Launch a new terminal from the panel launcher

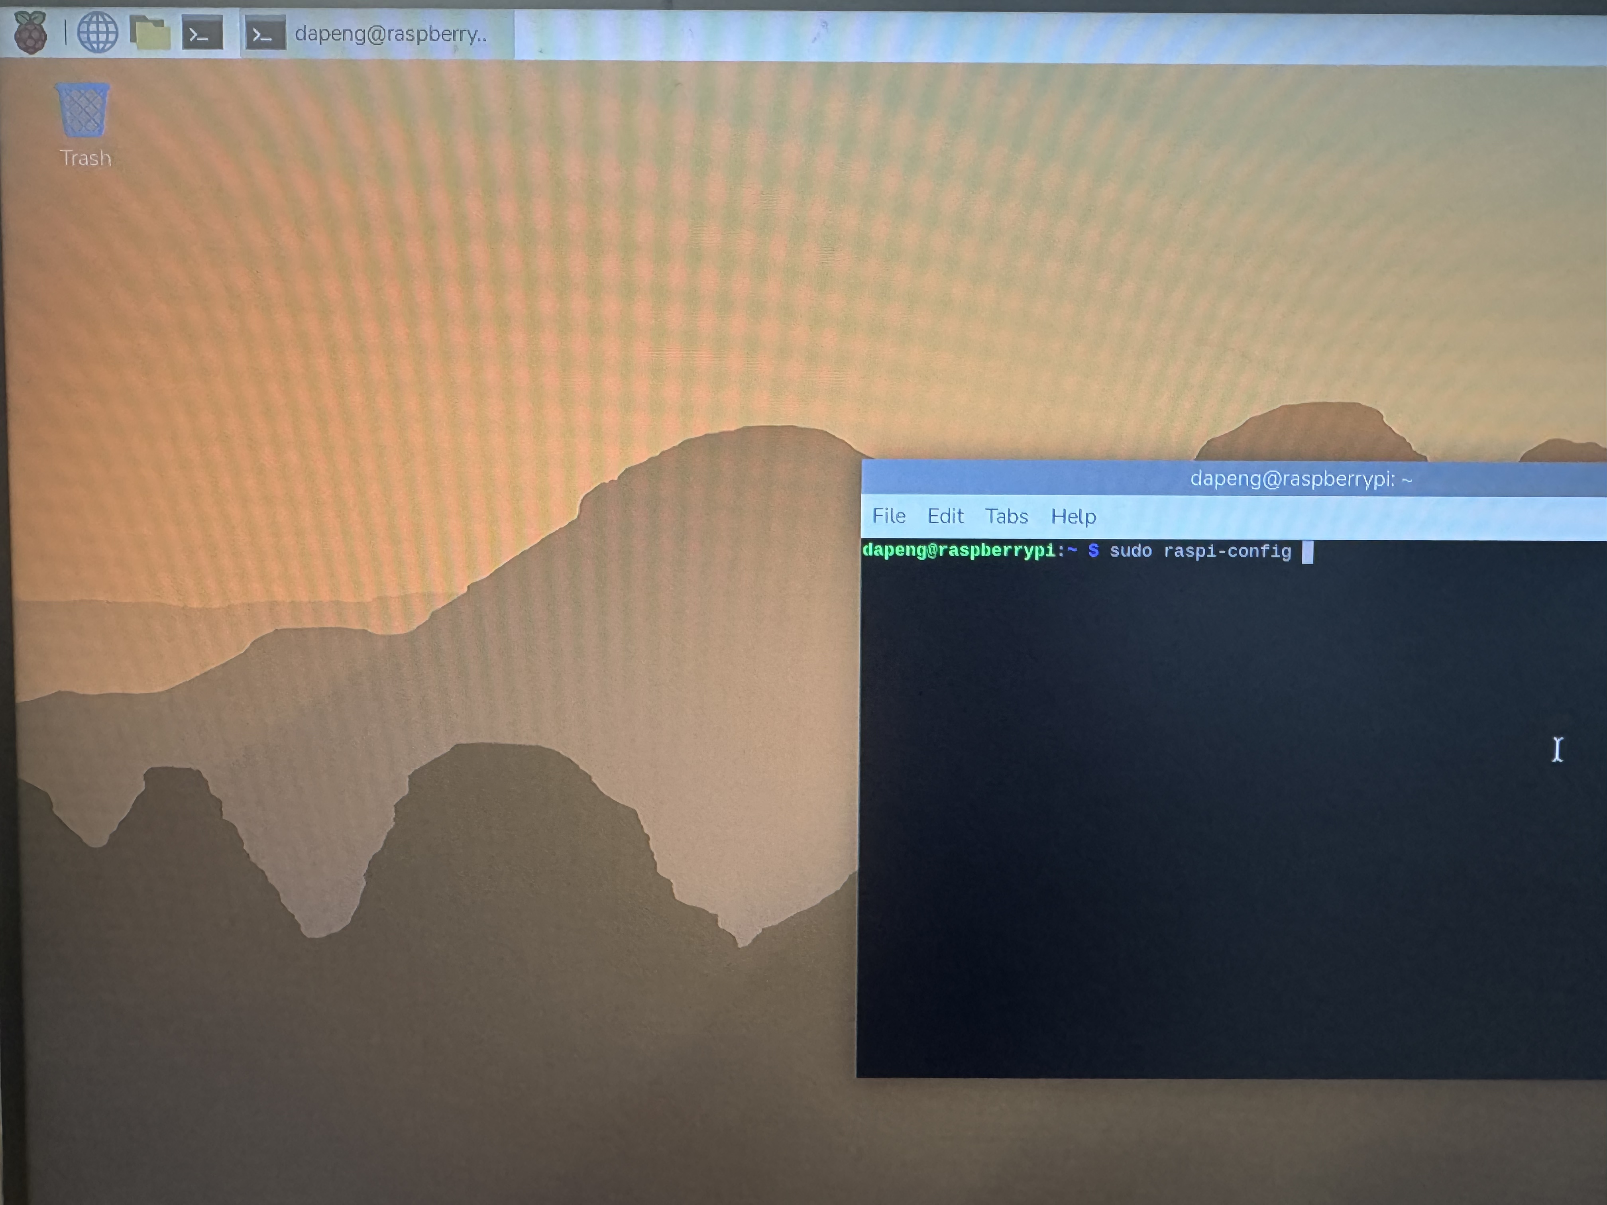point(202,34)
